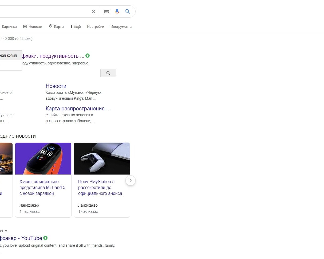Focus the site search input field
Viewport: 324px width, 259px height.
click(50, 73)
